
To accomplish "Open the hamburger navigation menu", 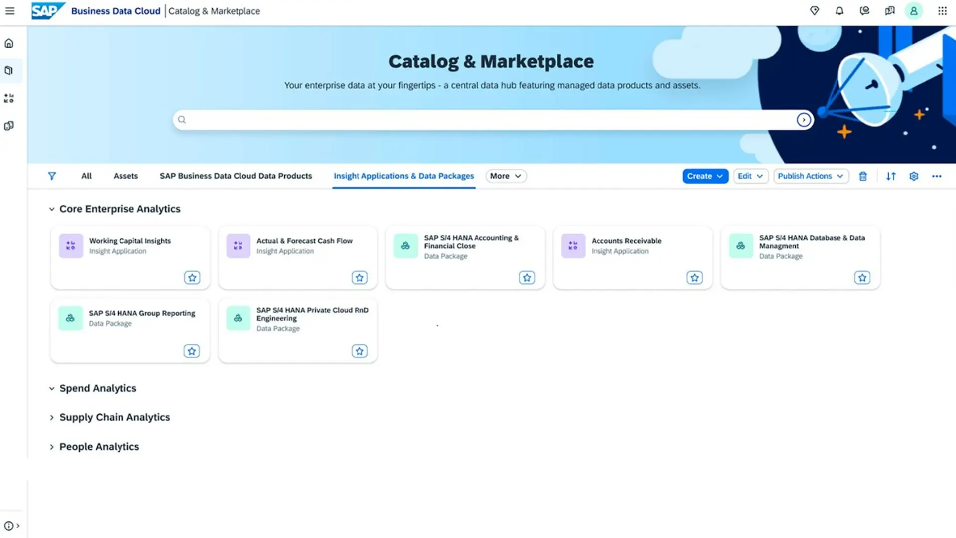I will pyautogui.click(x=10, y=11).
